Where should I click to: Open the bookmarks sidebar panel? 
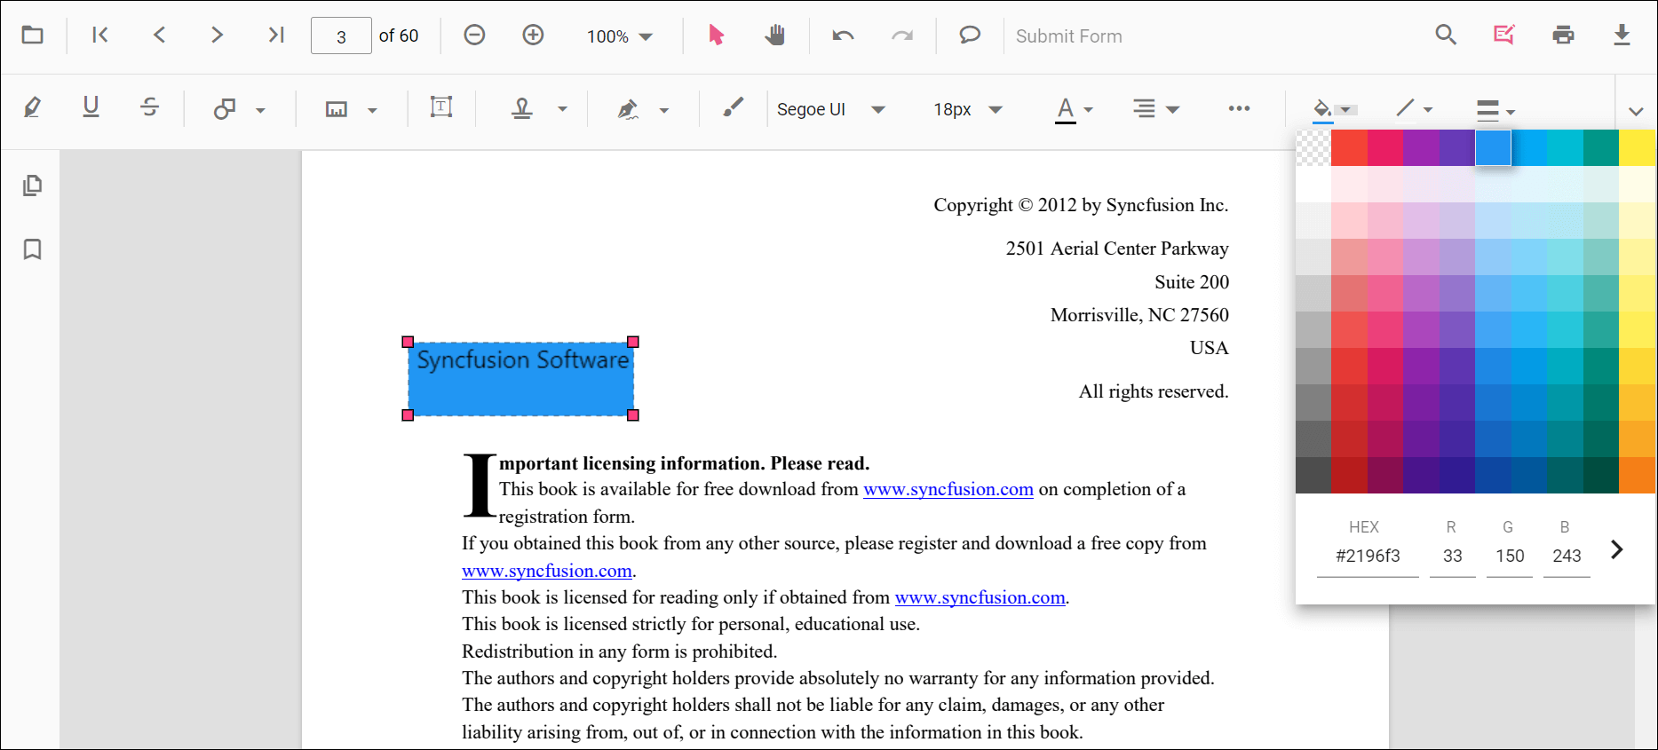click(x=33, y=249)
